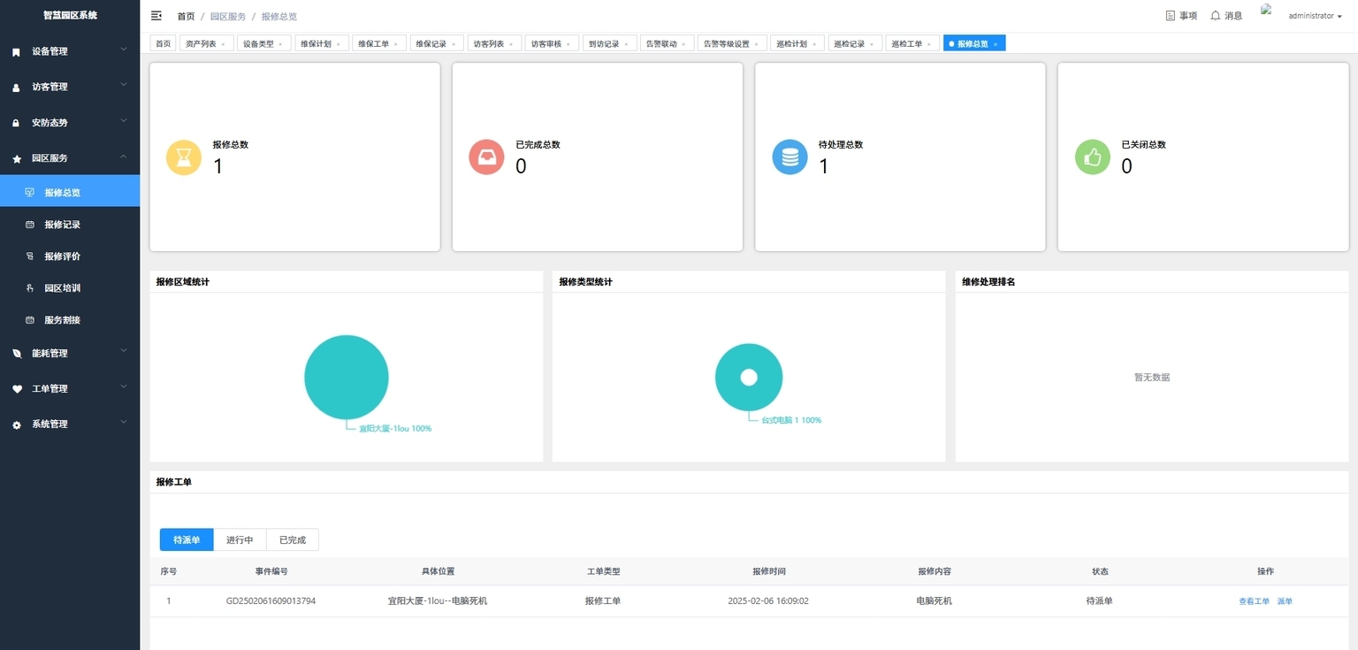
Task: Click the user avatar image
Action: click(1267, 10)
